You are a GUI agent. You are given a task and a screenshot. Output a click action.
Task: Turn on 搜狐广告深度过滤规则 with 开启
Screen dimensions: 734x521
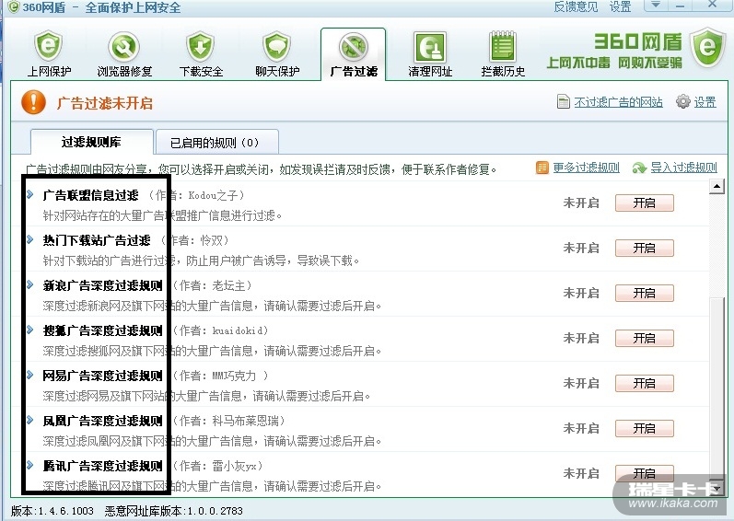point(644,338)
